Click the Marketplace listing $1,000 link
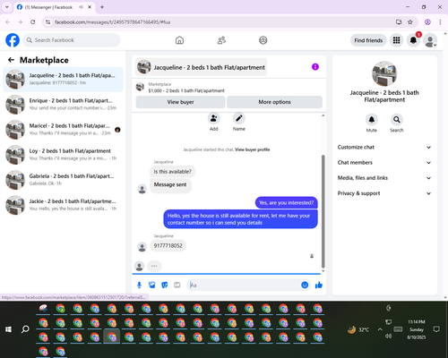 click(x=186, y=90)
